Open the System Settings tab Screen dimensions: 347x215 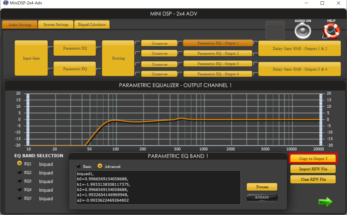click(x=56, y=25)
